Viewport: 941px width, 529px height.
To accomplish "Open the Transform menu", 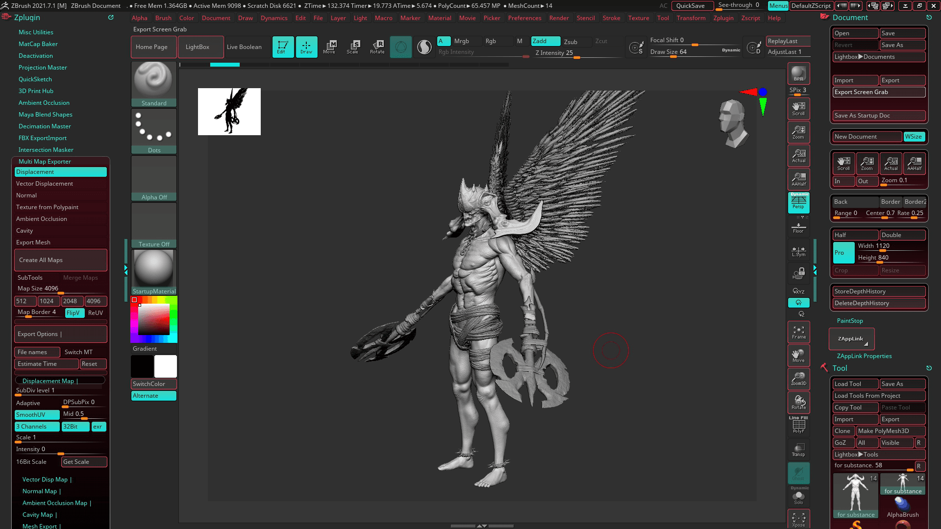I will [x=691, y=18].
